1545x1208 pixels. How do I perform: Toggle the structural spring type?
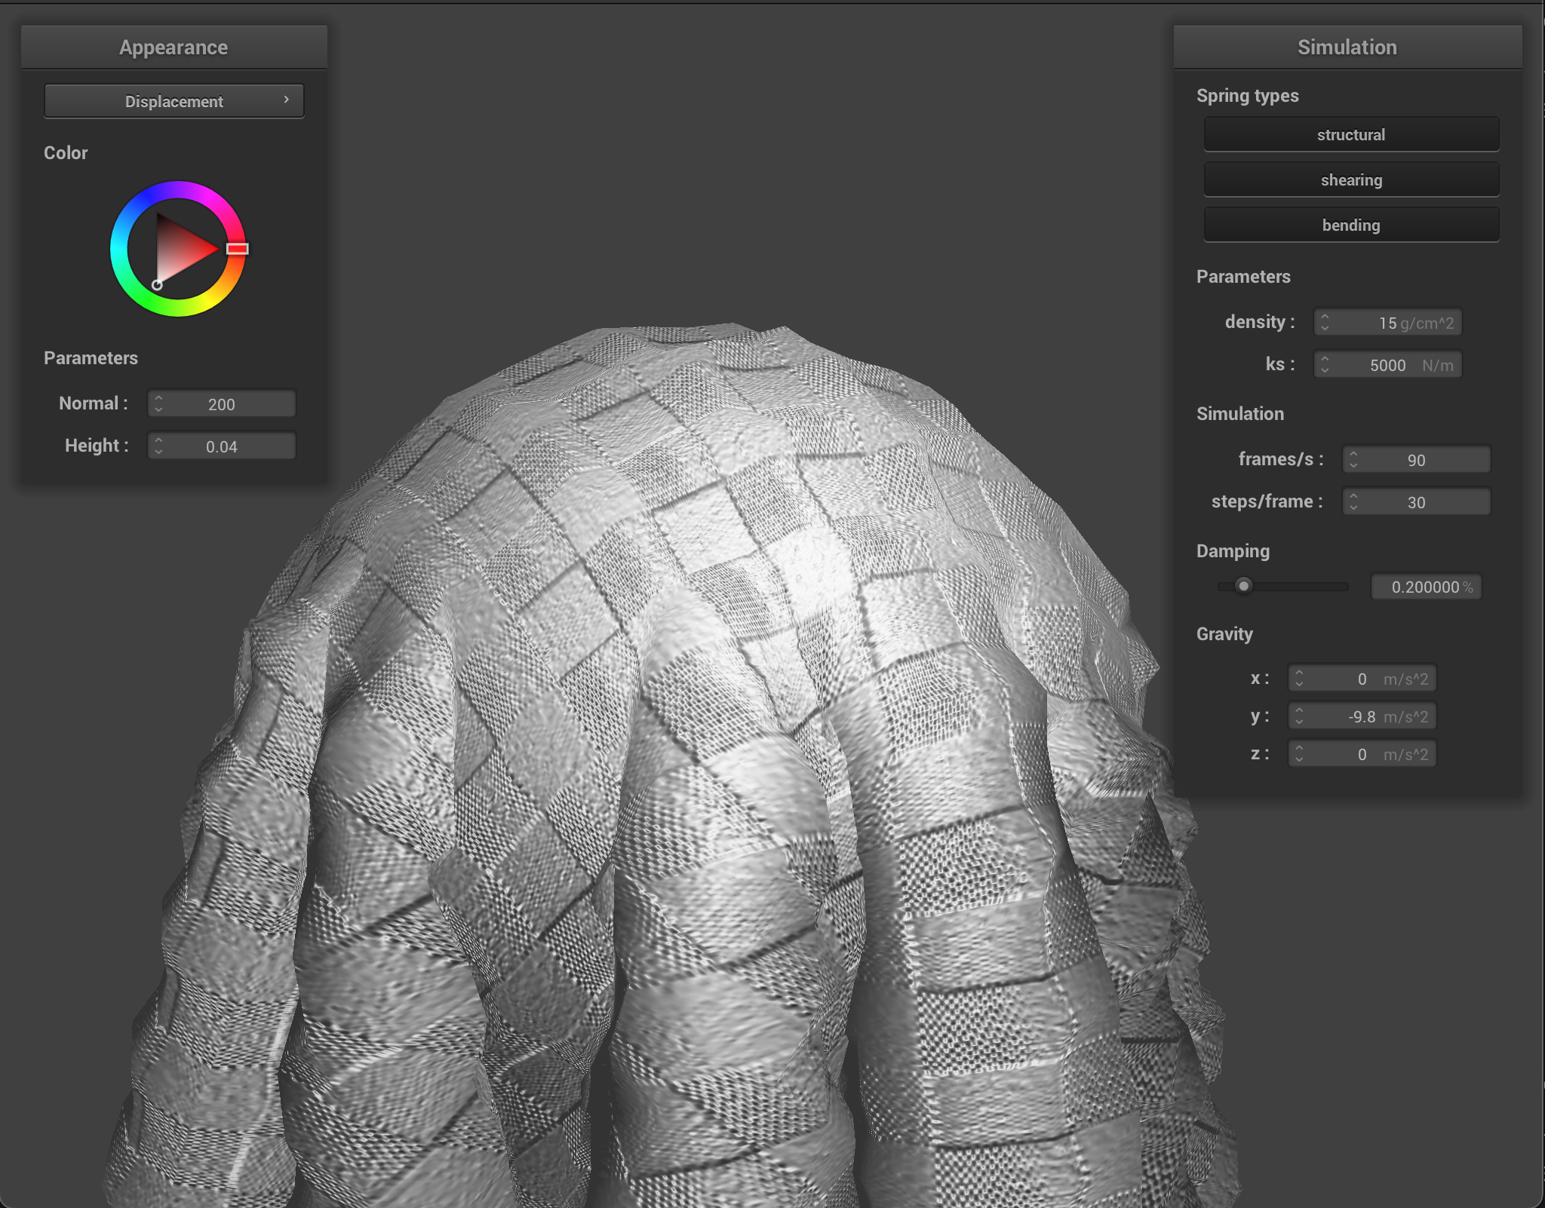[x=1350, y=133]
